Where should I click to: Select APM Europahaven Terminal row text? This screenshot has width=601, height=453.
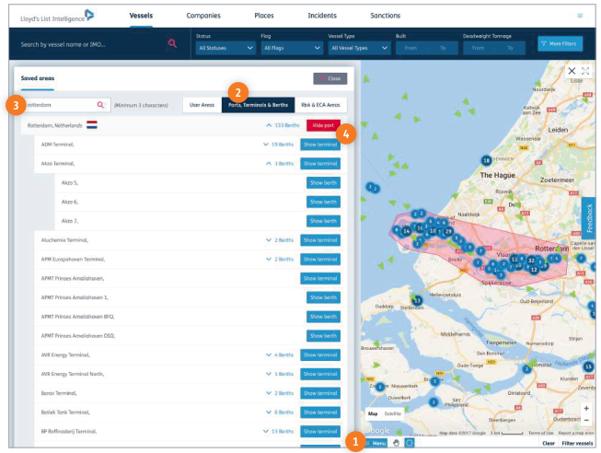[73, 260]
